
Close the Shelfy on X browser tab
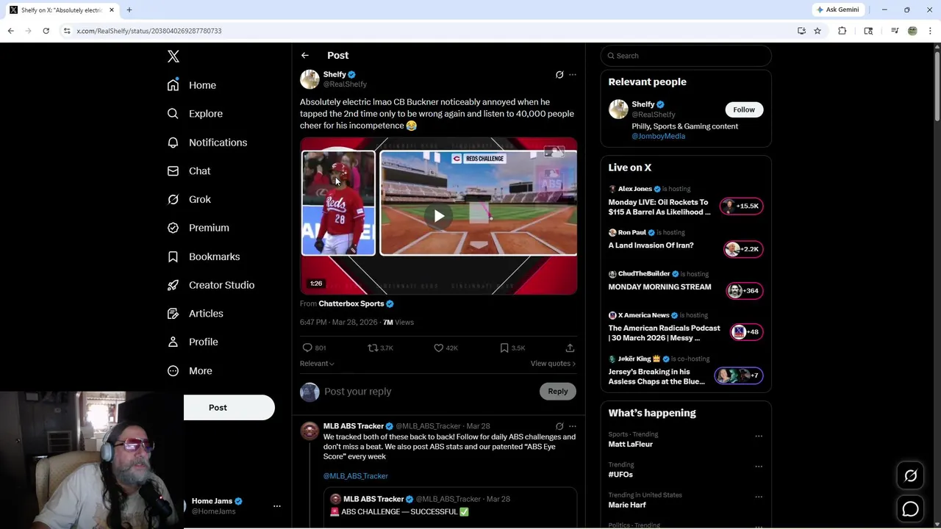[112, 10]
